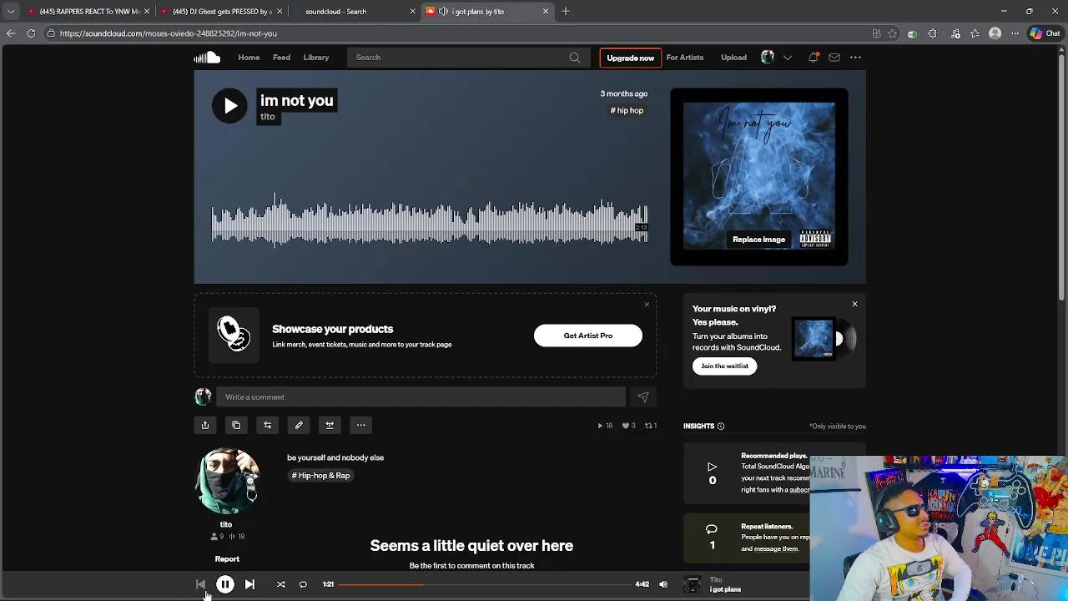1068x601 pixels.
Task: Click the copy link icon
Action: click(236, 426)
